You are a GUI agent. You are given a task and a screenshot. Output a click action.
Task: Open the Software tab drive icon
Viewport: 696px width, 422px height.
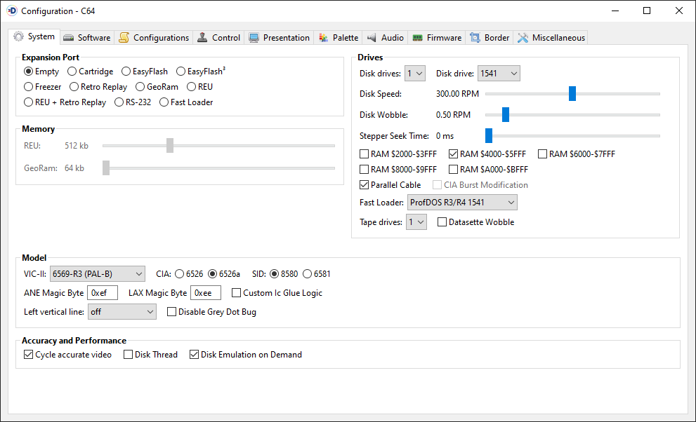coord(68,38)
